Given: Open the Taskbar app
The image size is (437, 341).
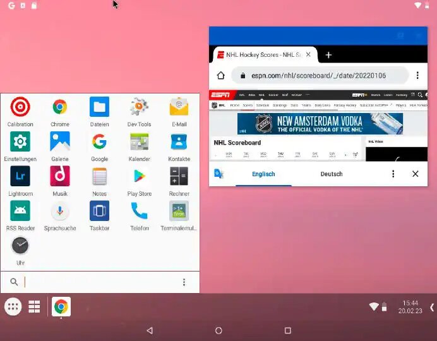Looking at the screenshot, I should pyautogui.click(x=100, y=216).
